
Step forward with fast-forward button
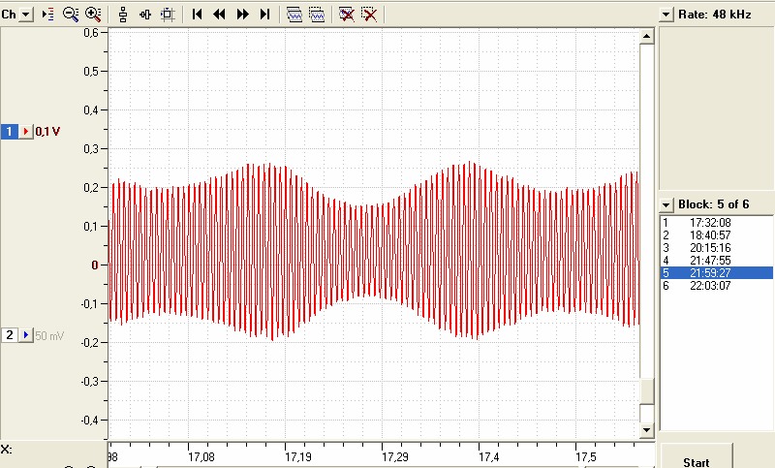[x=242, y=15]
